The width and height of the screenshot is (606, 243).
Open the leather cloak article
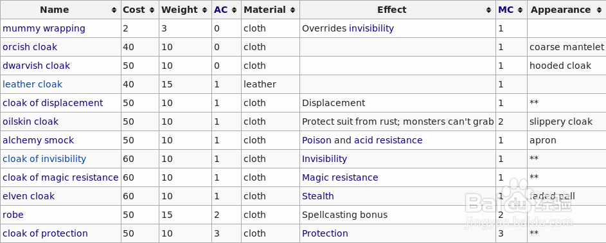(x=32, y=84)
